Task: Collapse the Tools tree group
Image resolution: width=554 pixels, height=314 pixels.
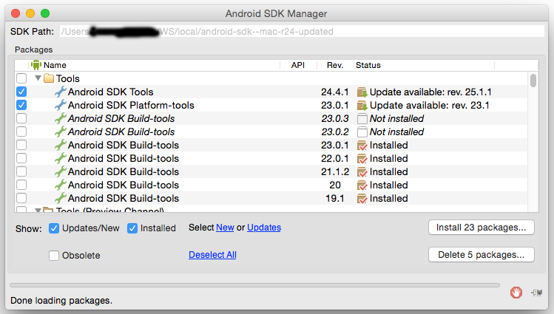Action: 38,78
